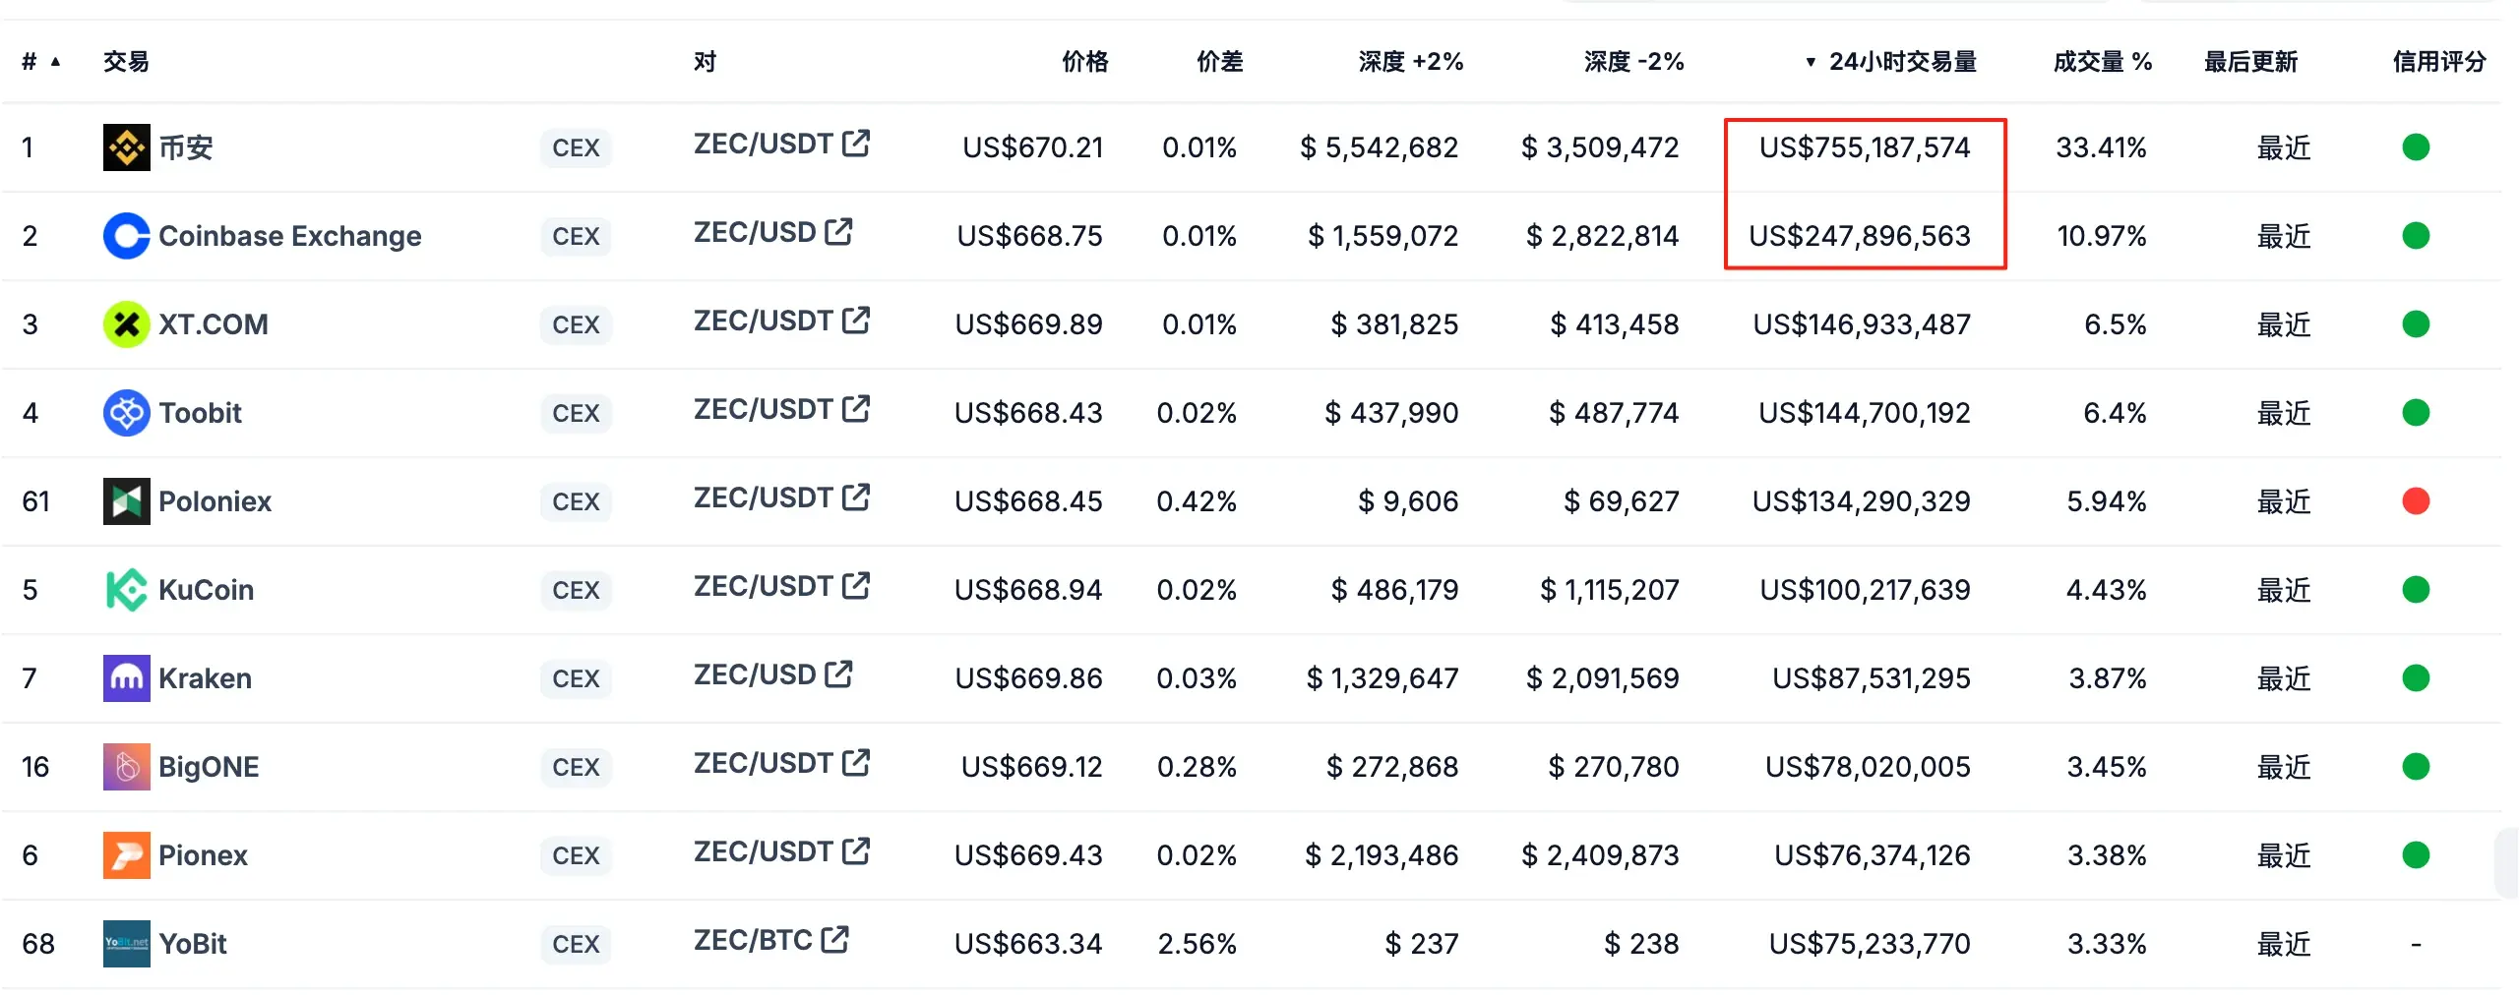Click Poloniex's red trust score dot

coord(2416,501)
